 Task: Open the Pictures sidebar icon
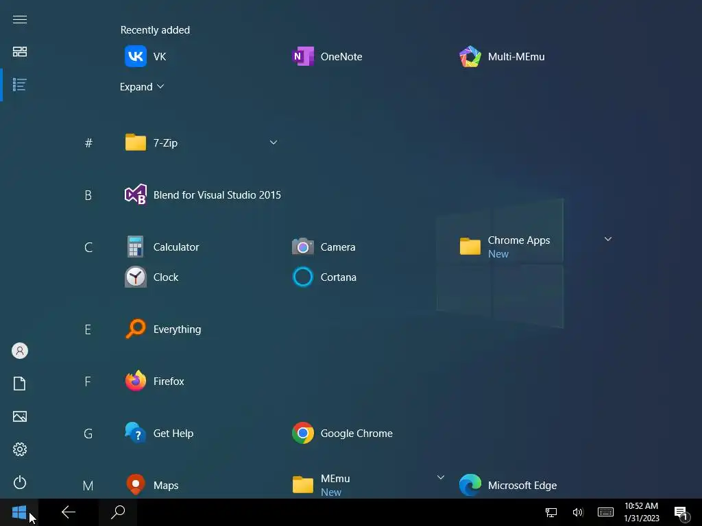[20, 416]
